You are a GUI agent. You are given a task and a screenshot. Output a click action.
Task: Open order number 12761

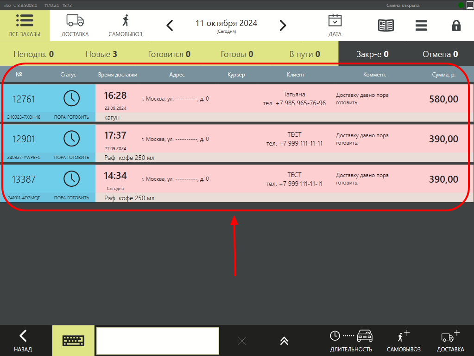click(24, 99)
